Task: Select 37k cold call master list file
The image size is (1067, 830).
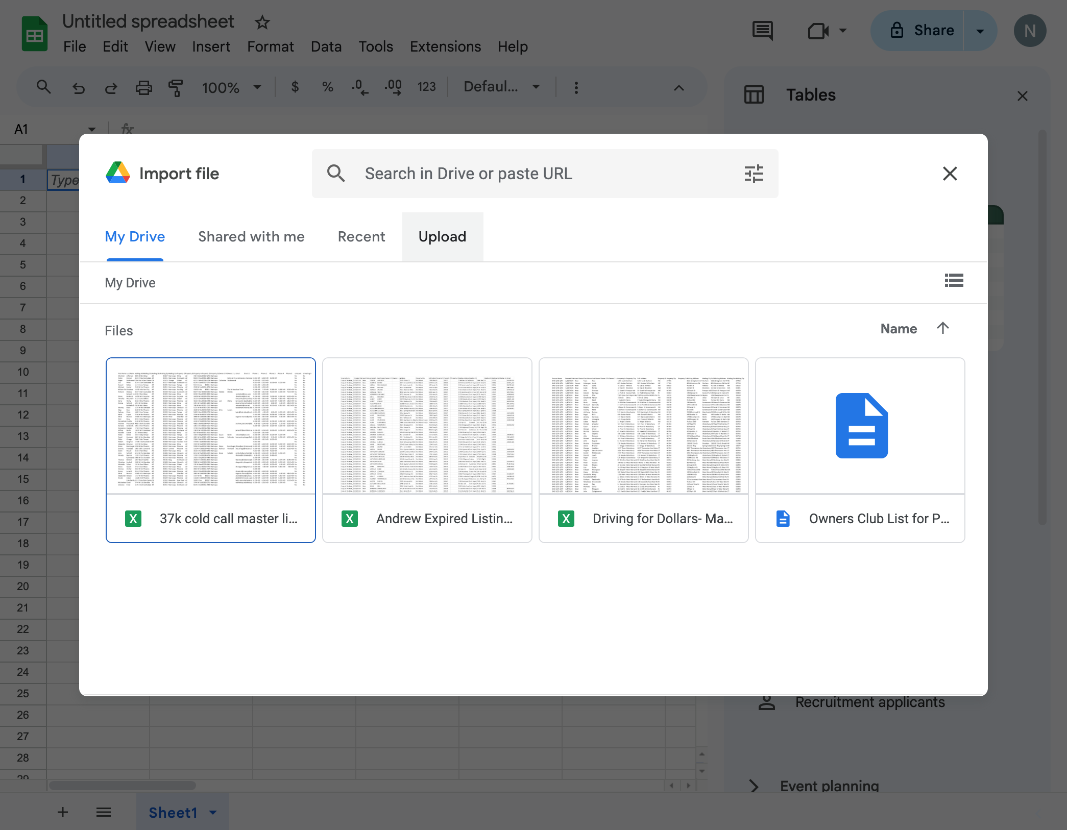Action: coord(211,450)
